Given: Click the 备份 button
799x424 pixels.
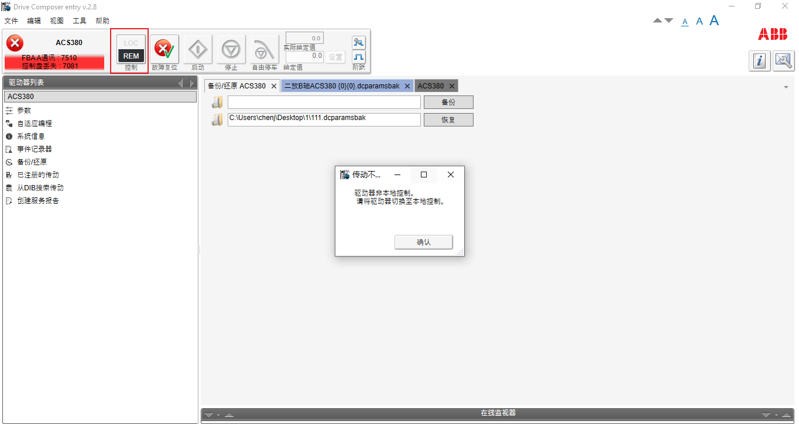Looking at the screenshot, I should pos(448,102).
